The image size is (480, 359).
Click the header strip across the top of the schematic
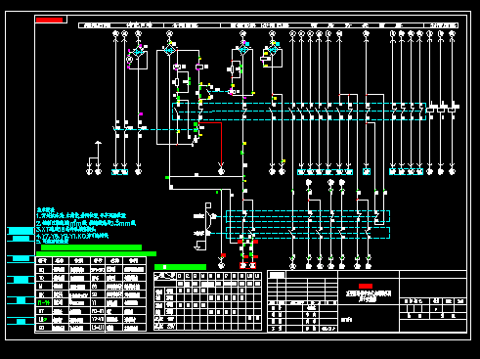tap(268, 25)
